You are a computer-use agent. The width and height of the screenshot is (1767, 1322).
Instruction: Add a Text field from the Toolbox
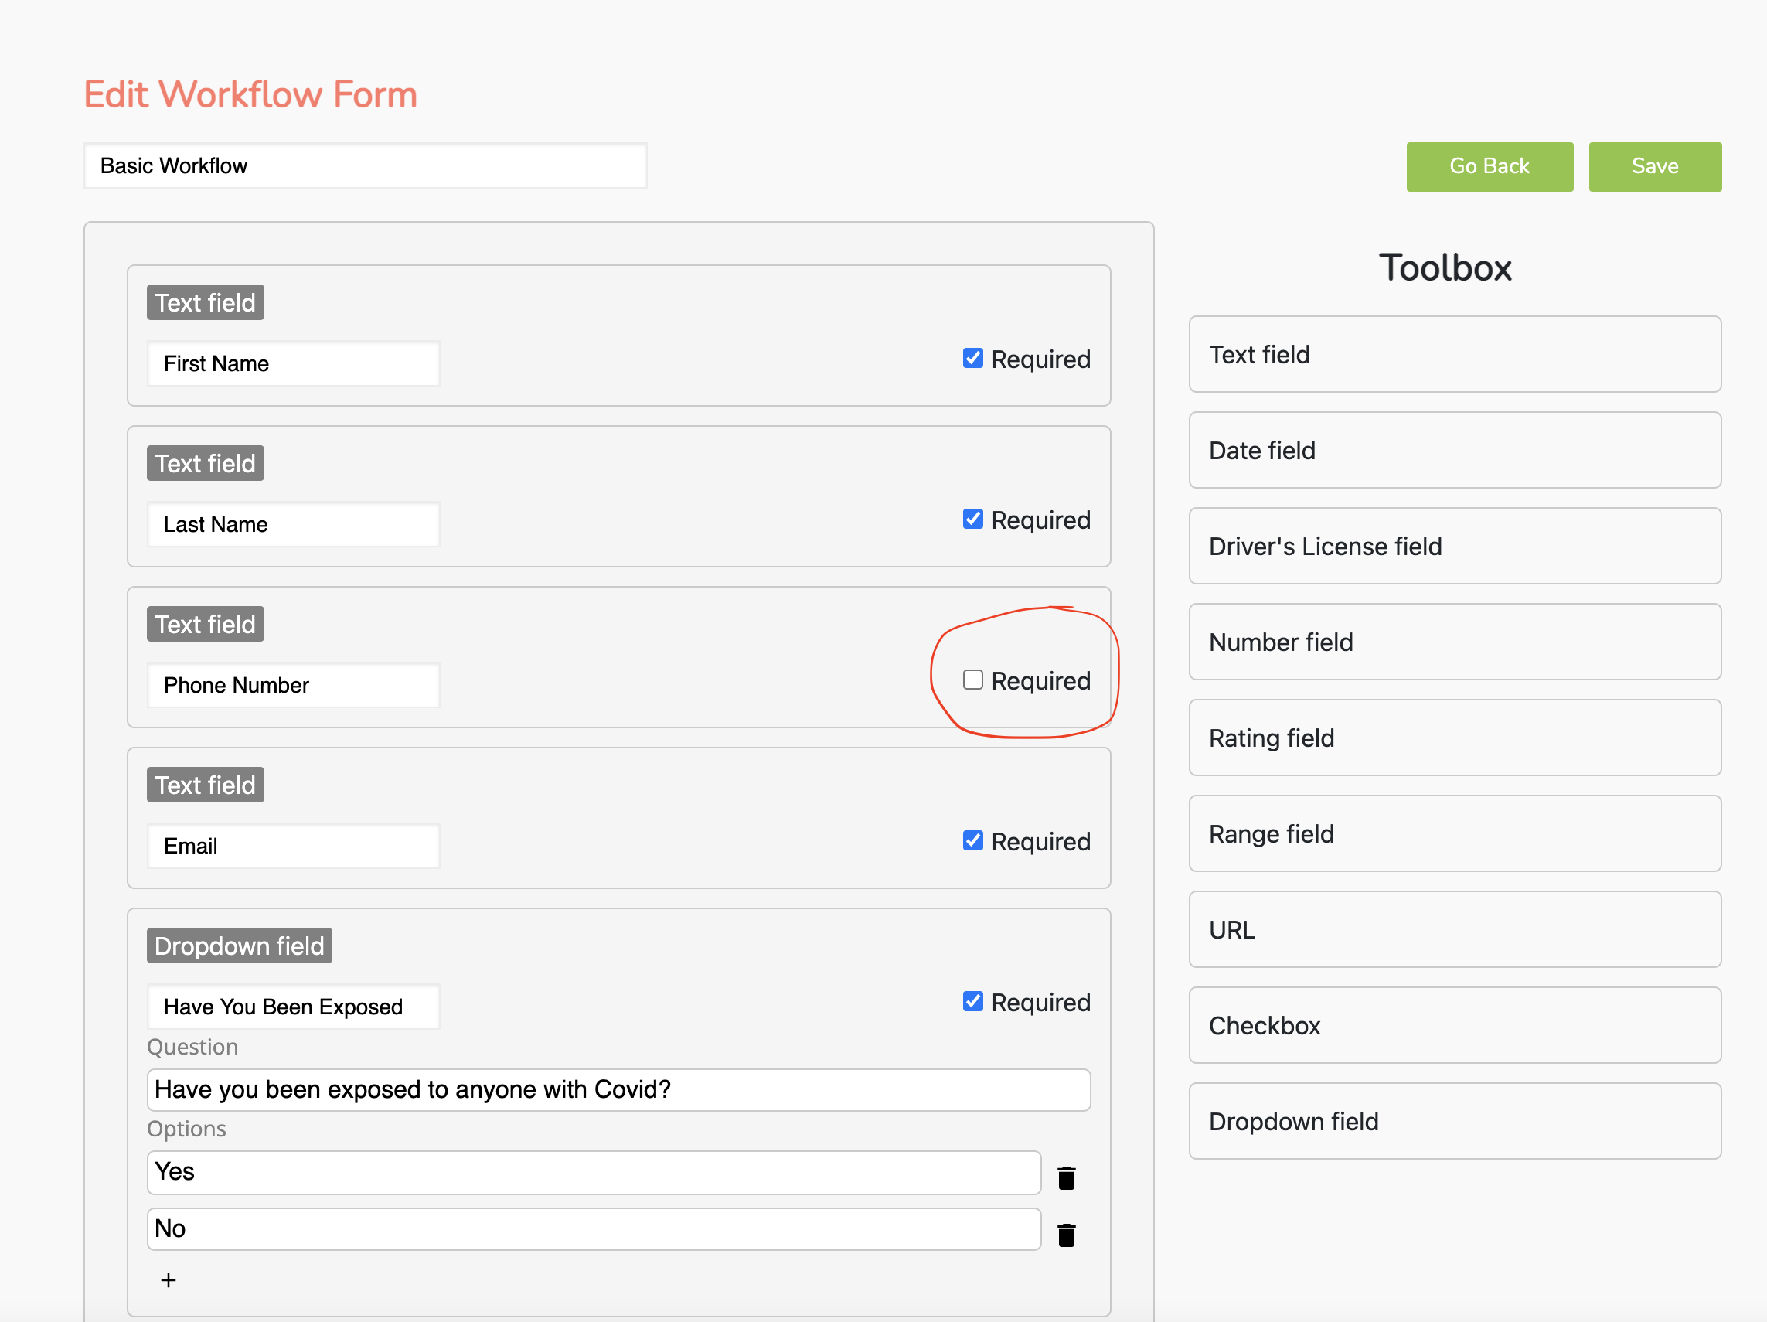tap(1454, 355)
